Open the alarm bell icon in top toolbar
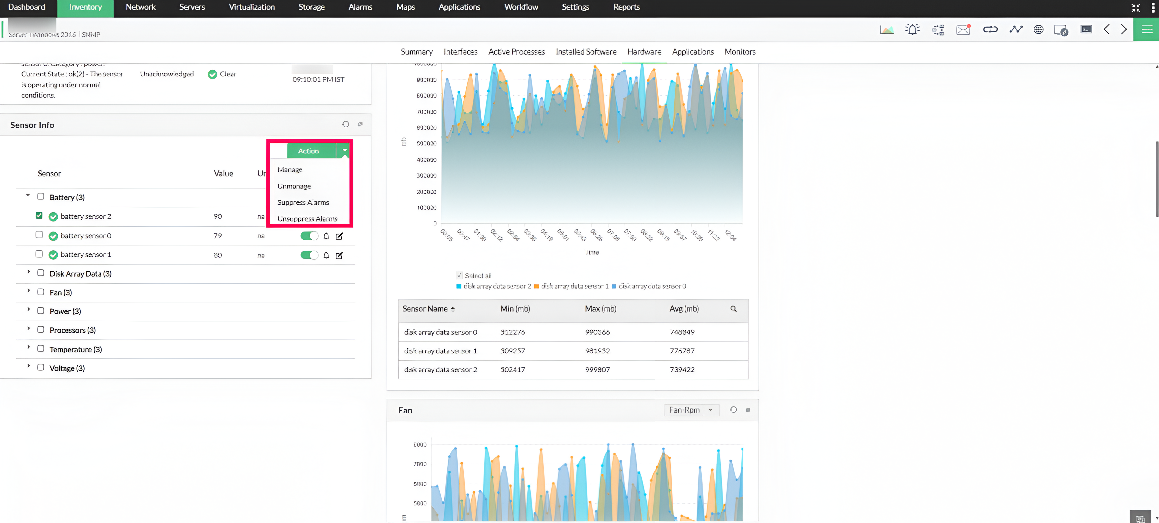The image size is (1159, 523). pyautogui.click(x=912, y=30)
